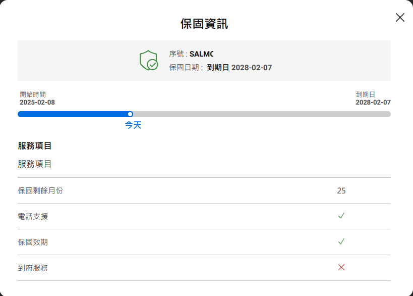Close the 保固資訊 dialog with X
The image size is (413, 296).
(400, 18)
